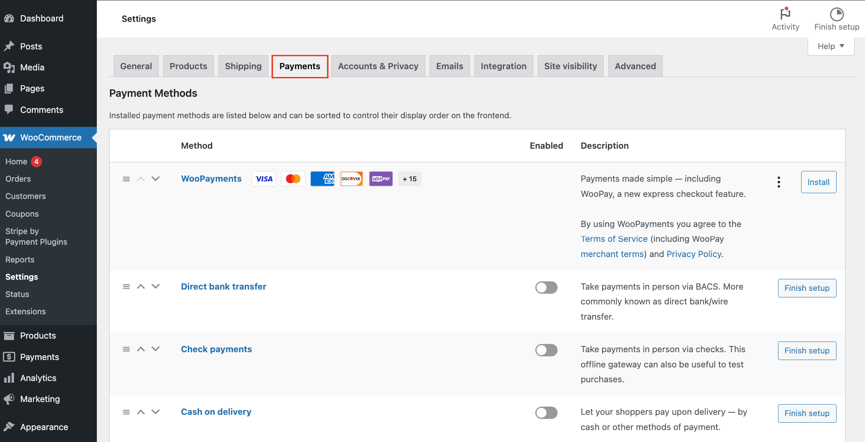This screenshot has width=865, height=442.
Task: Grab the Cash on delivery drag handle
Action: pos(126,412)
